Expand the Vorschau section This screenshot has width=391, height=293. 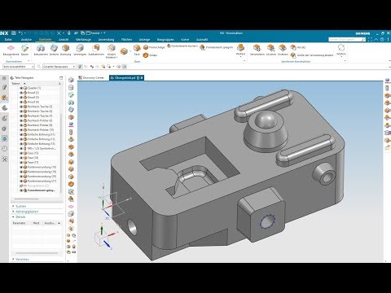tap(14, 260)
